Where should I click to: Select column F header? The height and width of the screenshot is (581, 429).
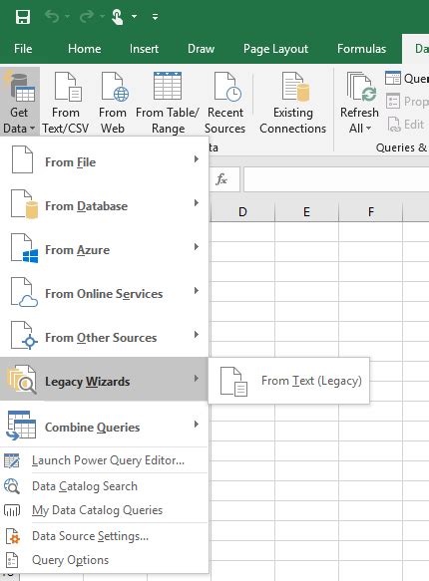click(371, 212)
